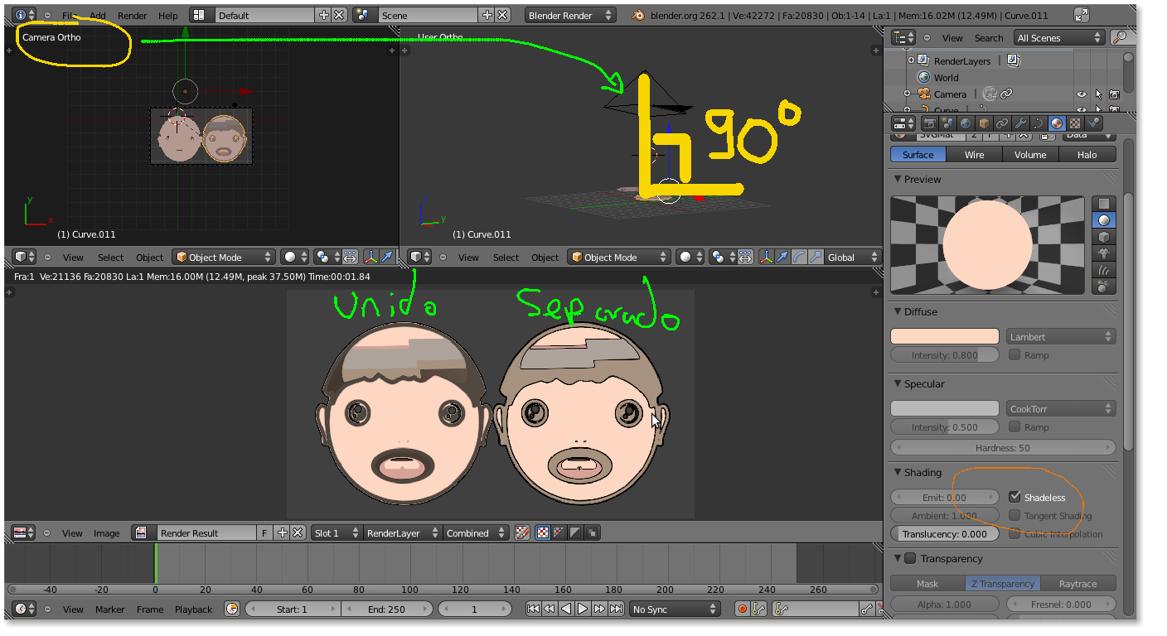Open the Curve object data tab
This screenshot has height=636, width=1167.
tap(1039, 123)
